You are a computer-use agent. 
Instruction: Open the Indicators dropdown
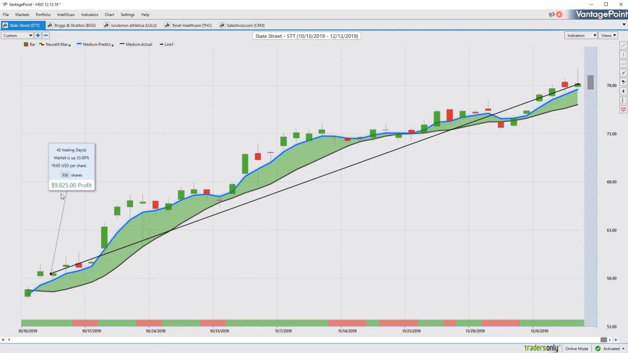[x=581, y=36]
